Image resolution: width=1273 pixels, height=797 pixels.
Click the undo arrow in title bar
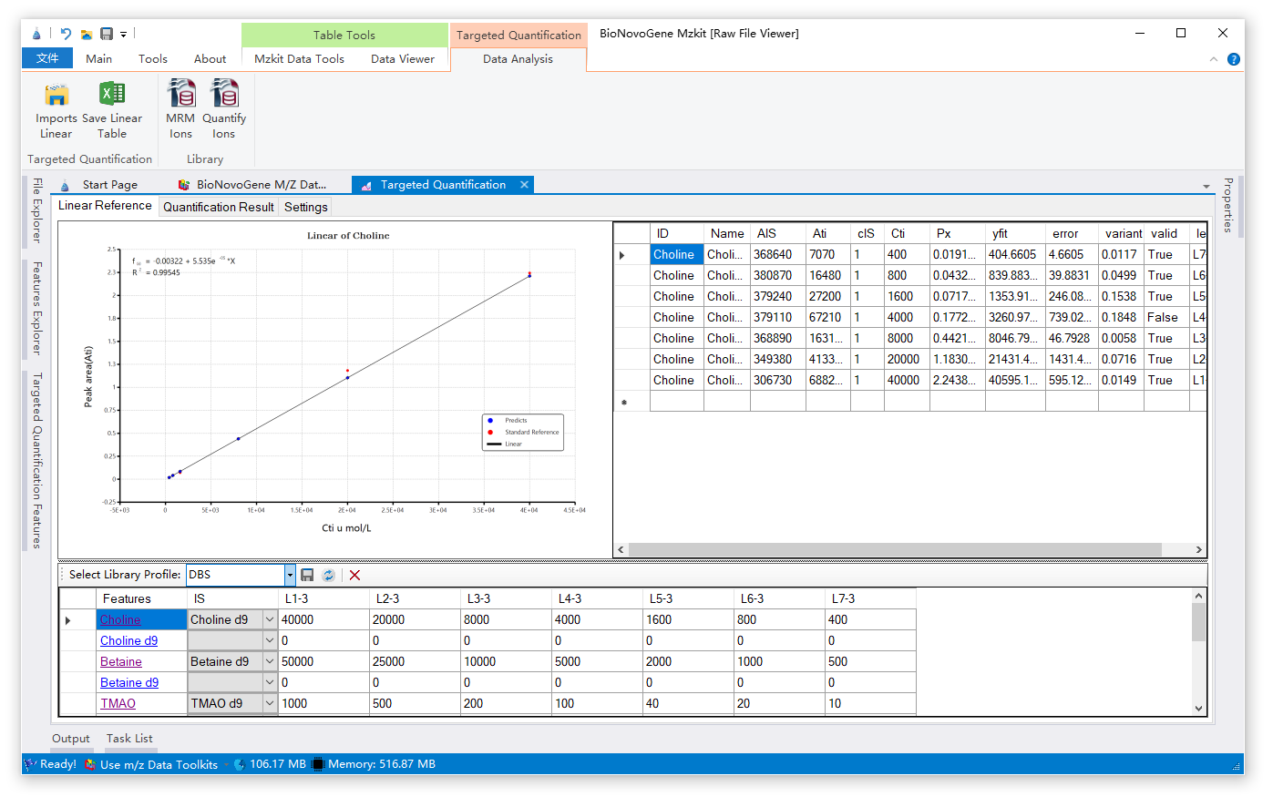click(x=66, y=34)
